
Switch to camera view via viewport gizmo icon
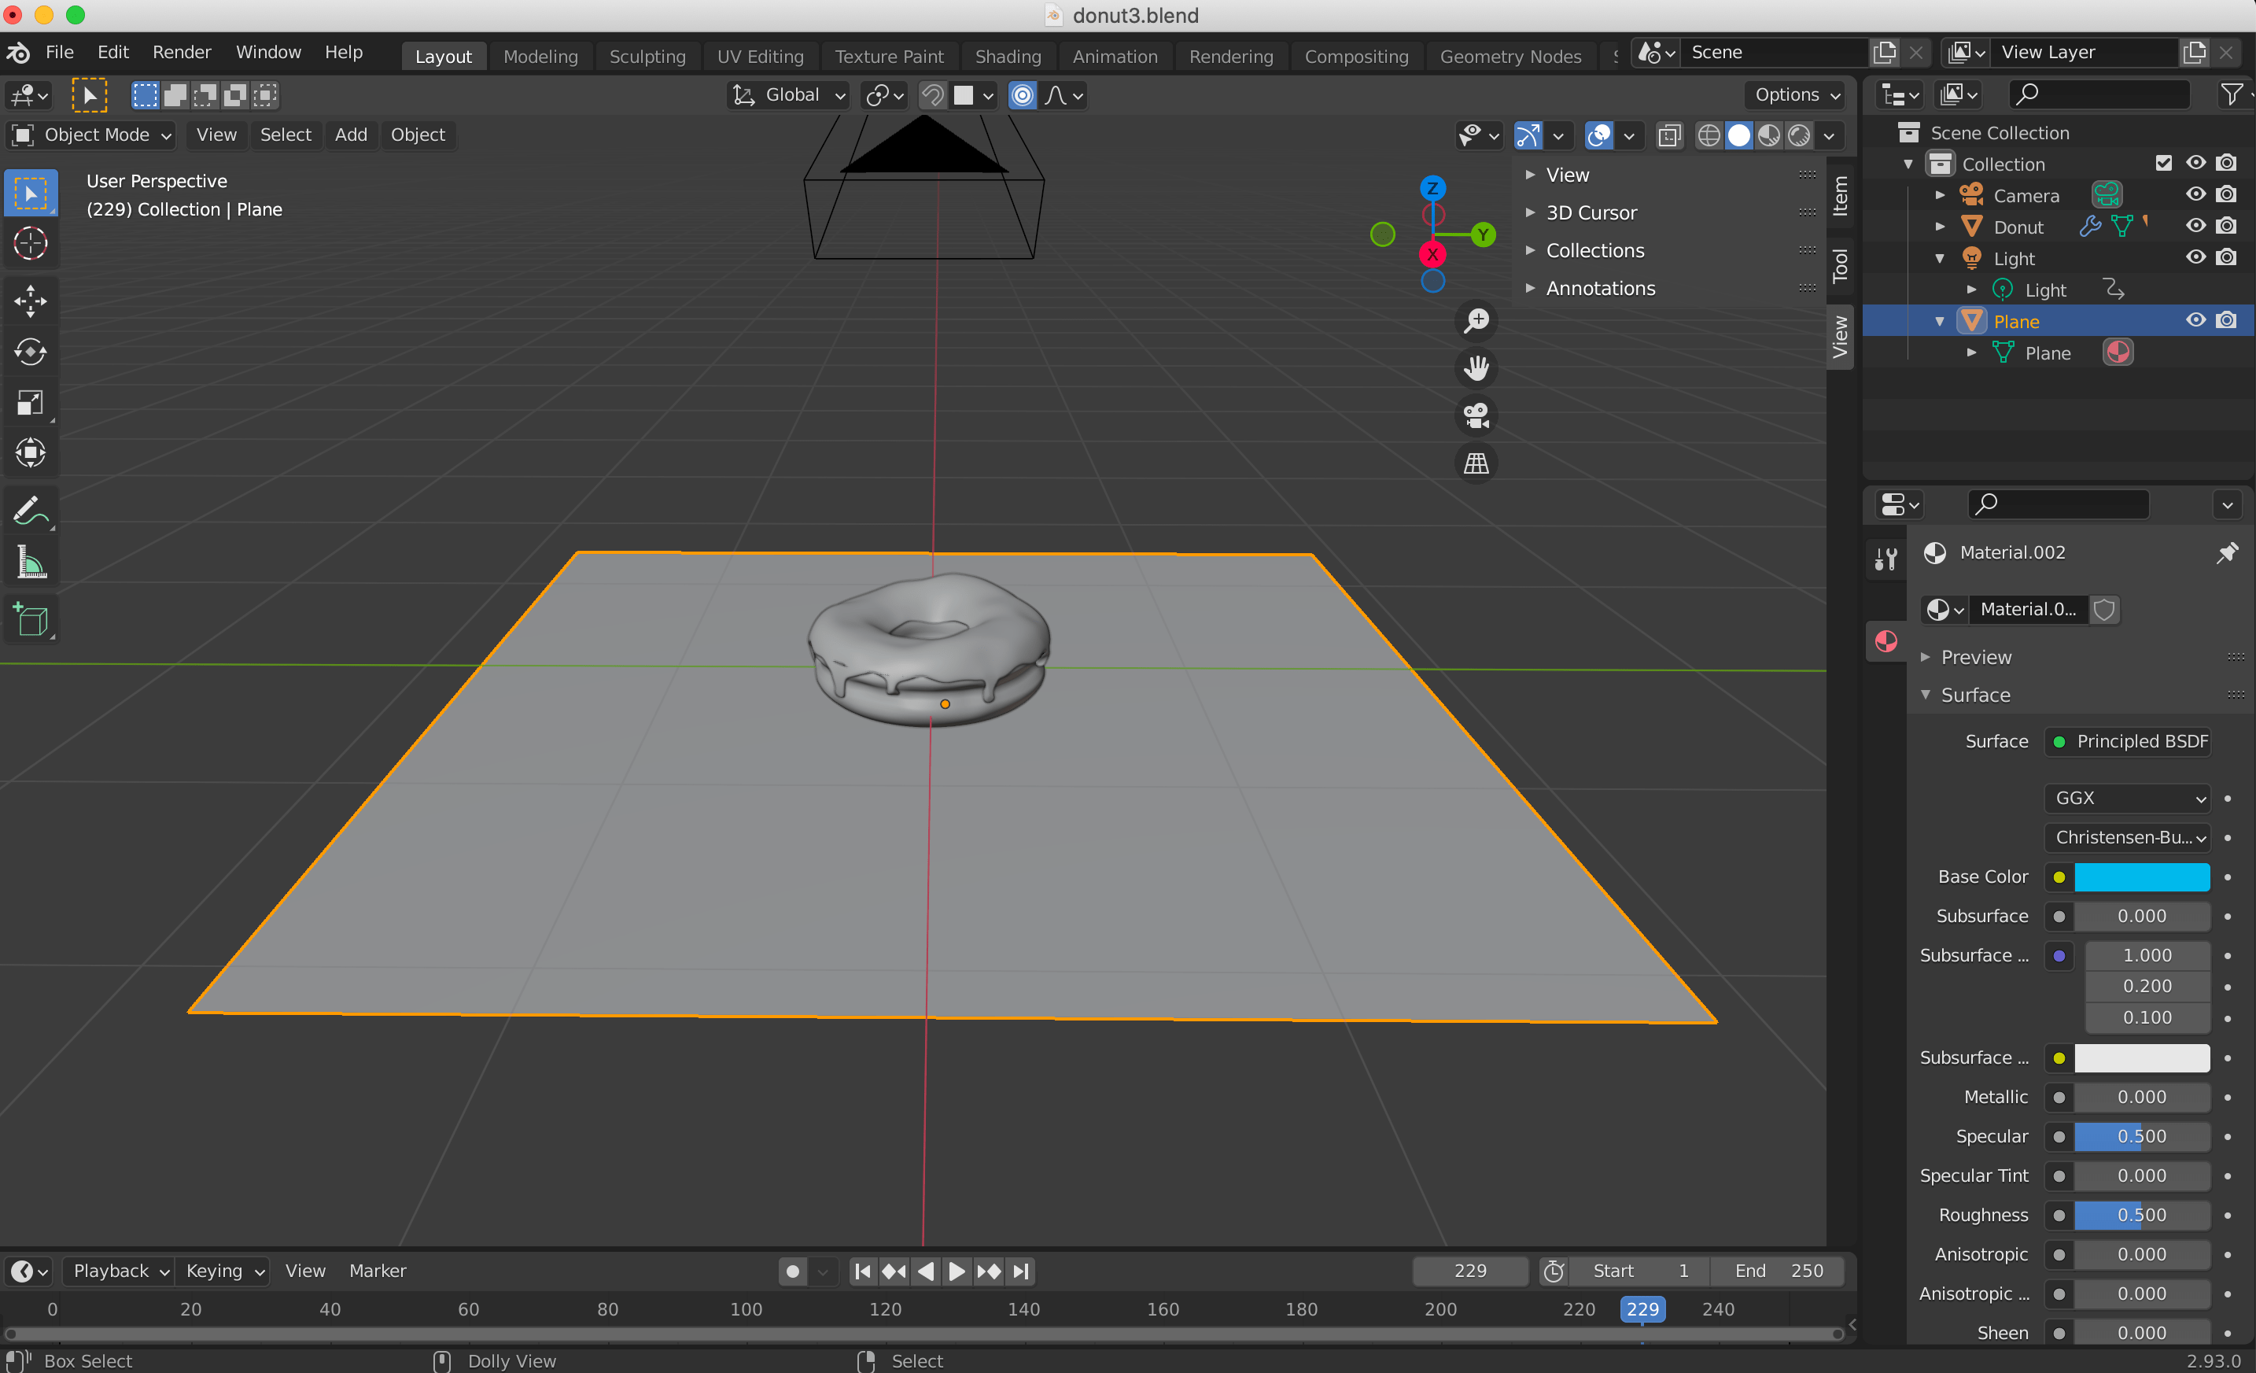(1476, 415)
